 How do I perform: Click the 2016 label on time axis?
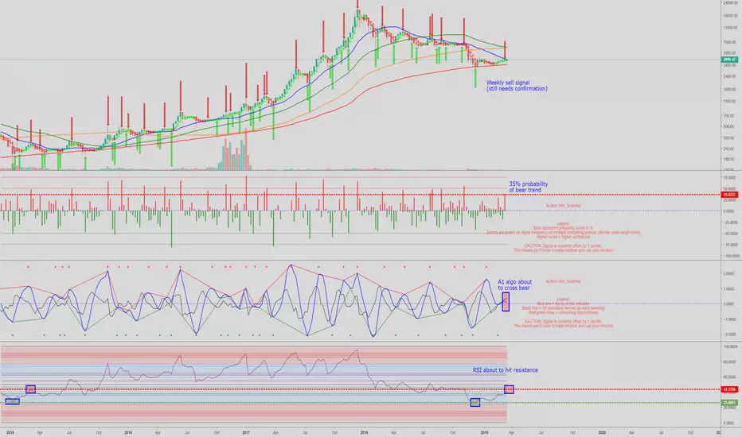(x=127, y=432)
